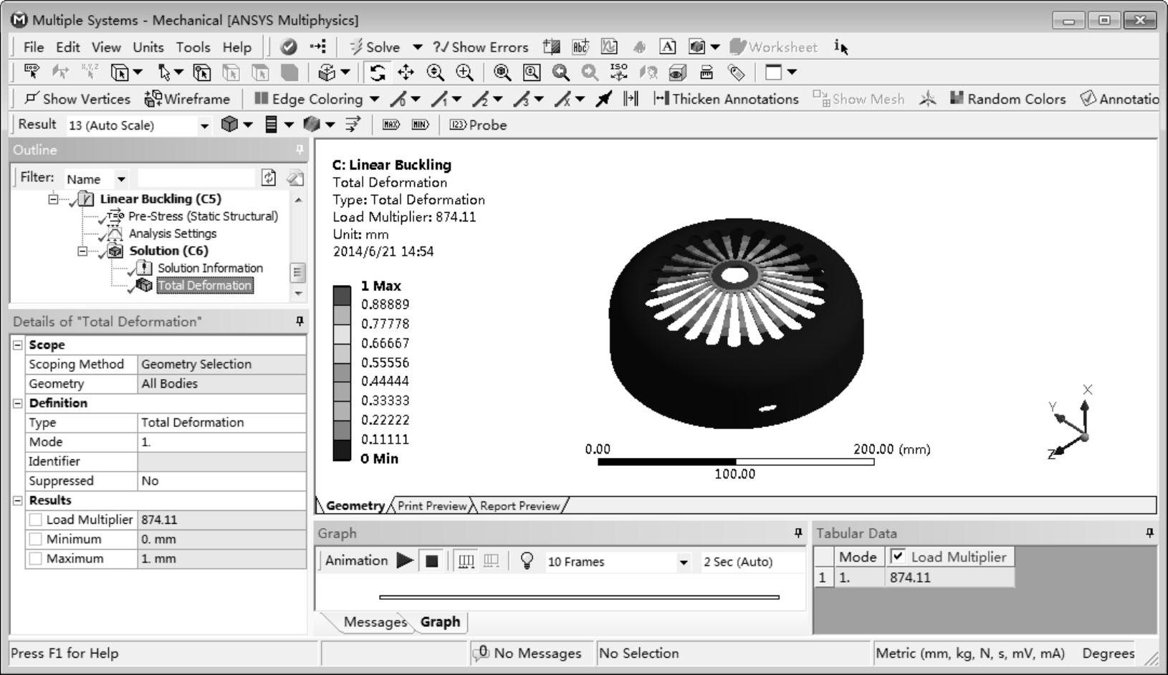
Task: Open the Edge Coloring dropdown
Action: [374, 99]
